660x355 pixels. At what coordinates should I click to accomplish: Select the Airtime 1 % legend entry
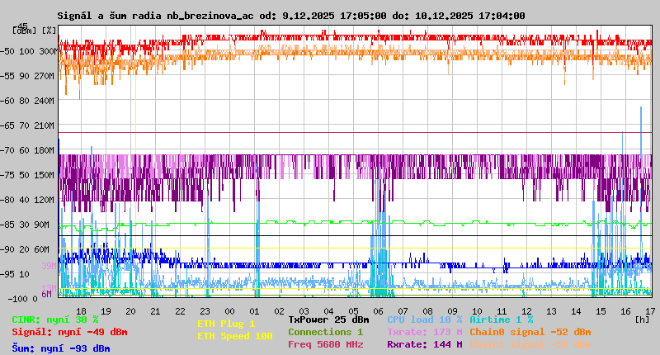501,319
